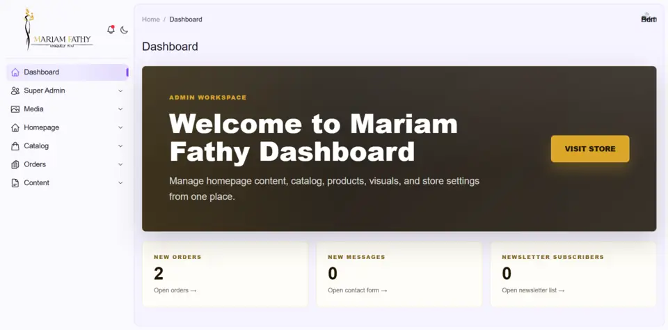Click the clipboard icon beside Orders
Screen dimensions: 668x330
click(15, 164)
